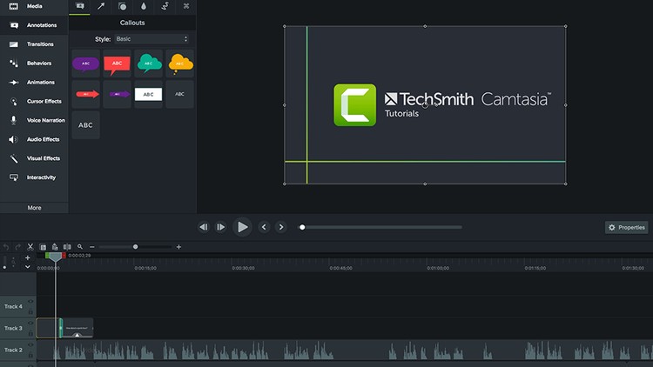Switch to Arrows and Lines annotation tab

point(101,6)
